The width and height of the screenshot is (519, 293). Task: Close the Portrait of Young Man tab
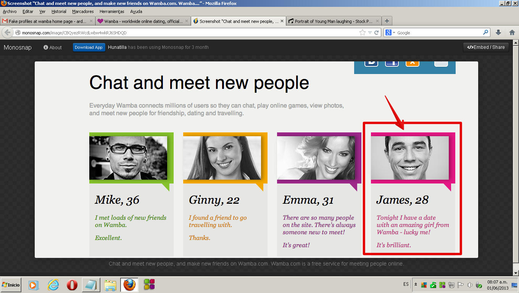(377, 21)
